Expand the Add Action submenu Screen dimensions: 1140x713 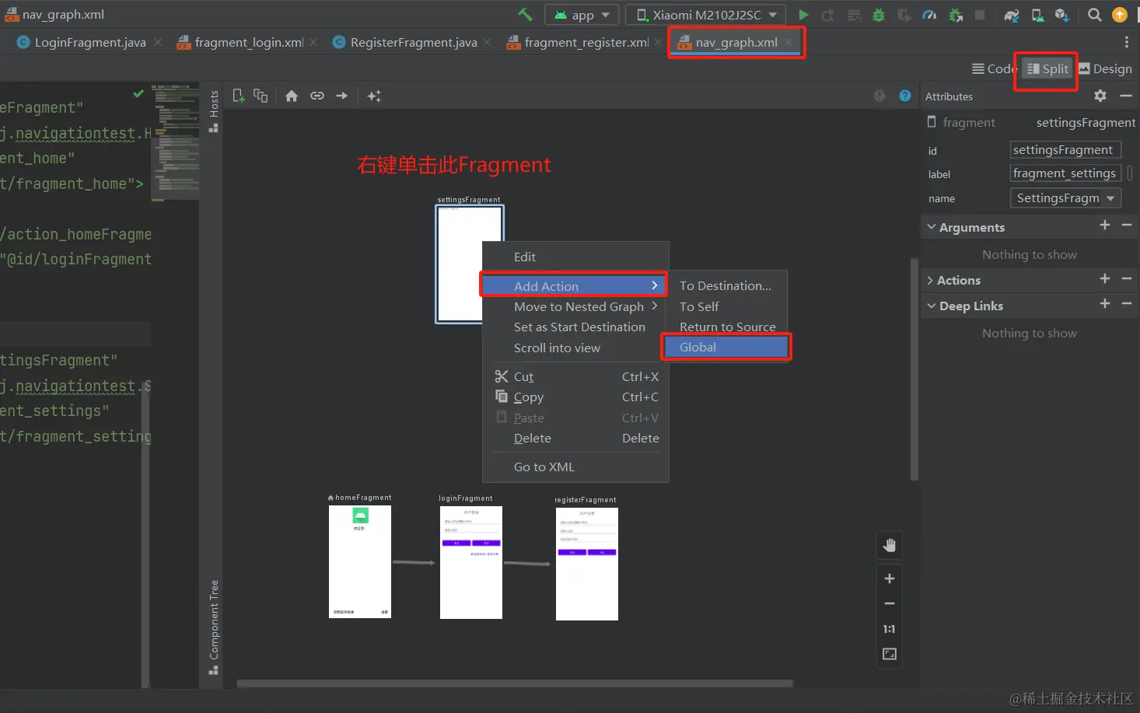(574, 286)
